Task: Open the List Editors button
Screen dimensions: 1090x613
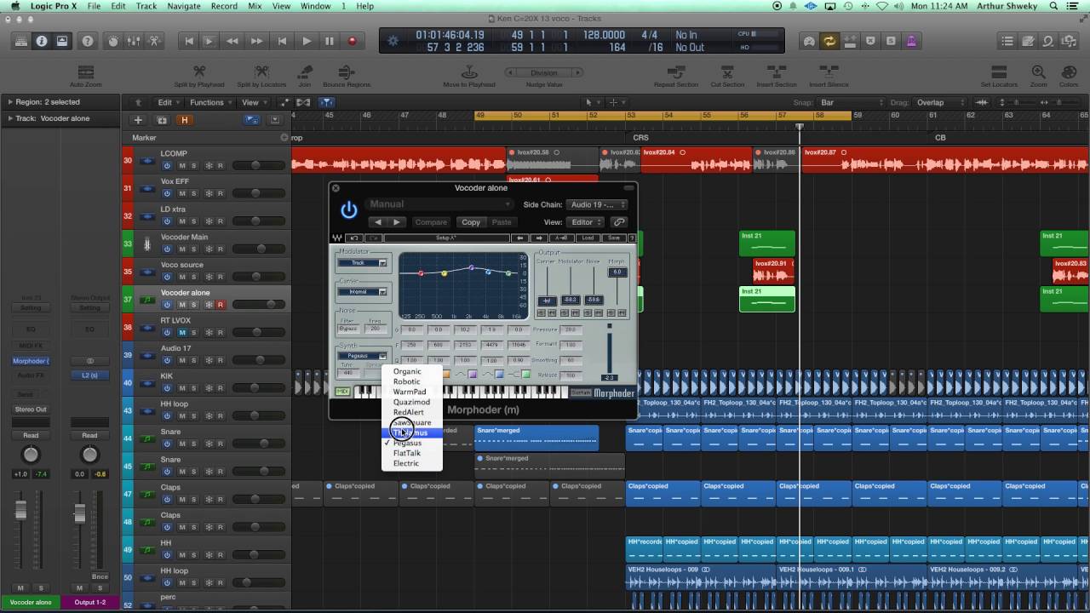Action: 1007,41
